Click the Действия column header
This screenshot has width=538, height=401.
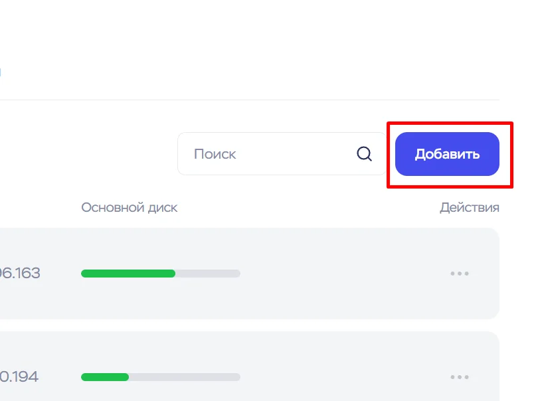click(x=469, y=208)
